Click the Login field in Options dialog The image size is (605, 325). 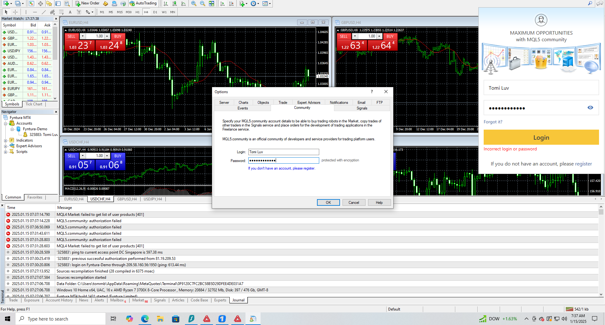[284, 152]
